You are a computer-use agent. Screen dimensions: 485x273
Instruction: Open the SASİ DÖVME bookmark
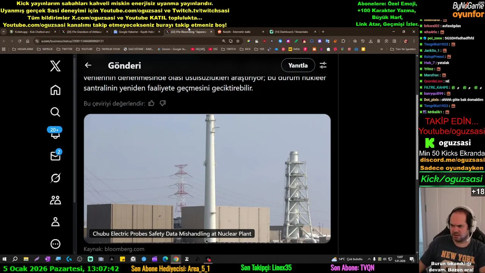pyautogui.click(x=138, y=49)
